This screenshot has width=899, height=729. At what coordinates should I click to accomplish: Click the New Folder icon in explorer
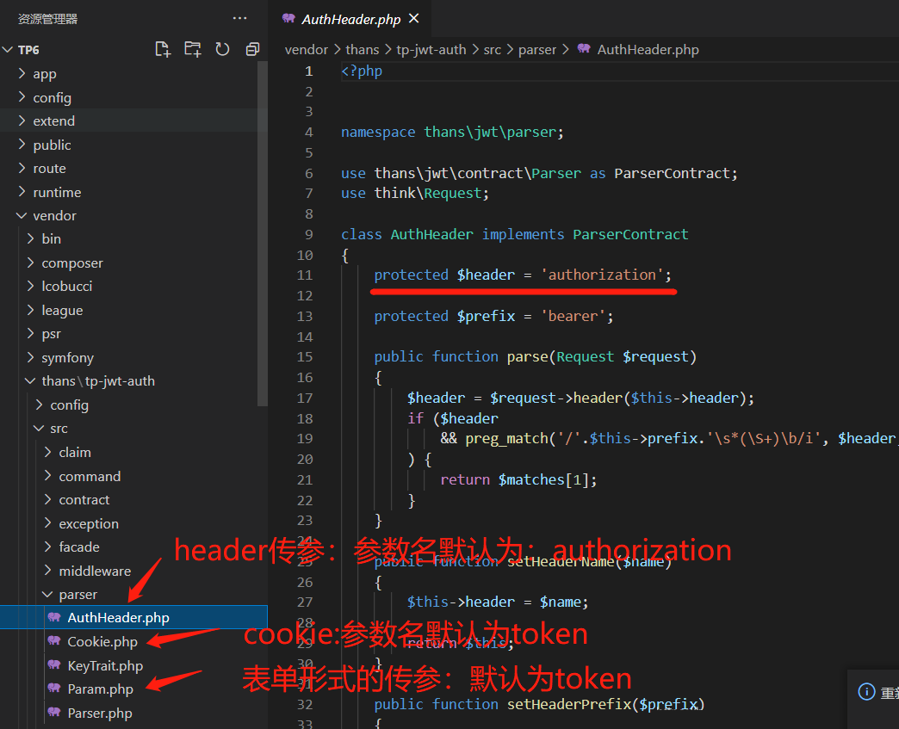pyautogui.click(x=192, y=49)
